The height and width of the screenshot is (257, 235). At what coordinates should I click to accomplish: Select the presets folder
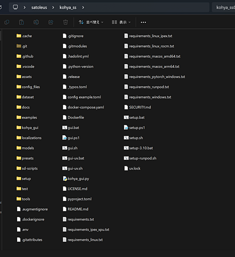tap(25, 158)
